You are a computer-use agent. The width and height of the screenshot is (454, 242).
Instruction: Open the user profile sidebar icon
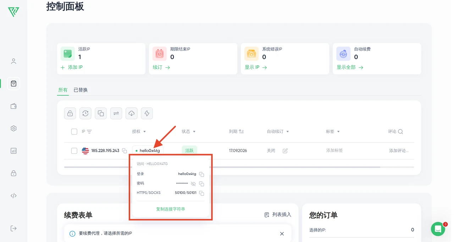point(13,61)
